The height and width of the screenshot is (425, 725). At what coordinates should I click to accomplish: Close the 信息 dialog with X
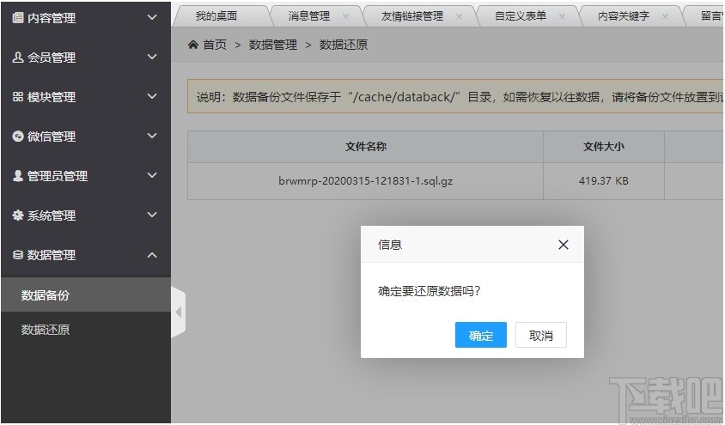pyautogui.click(x=564, y=245)
